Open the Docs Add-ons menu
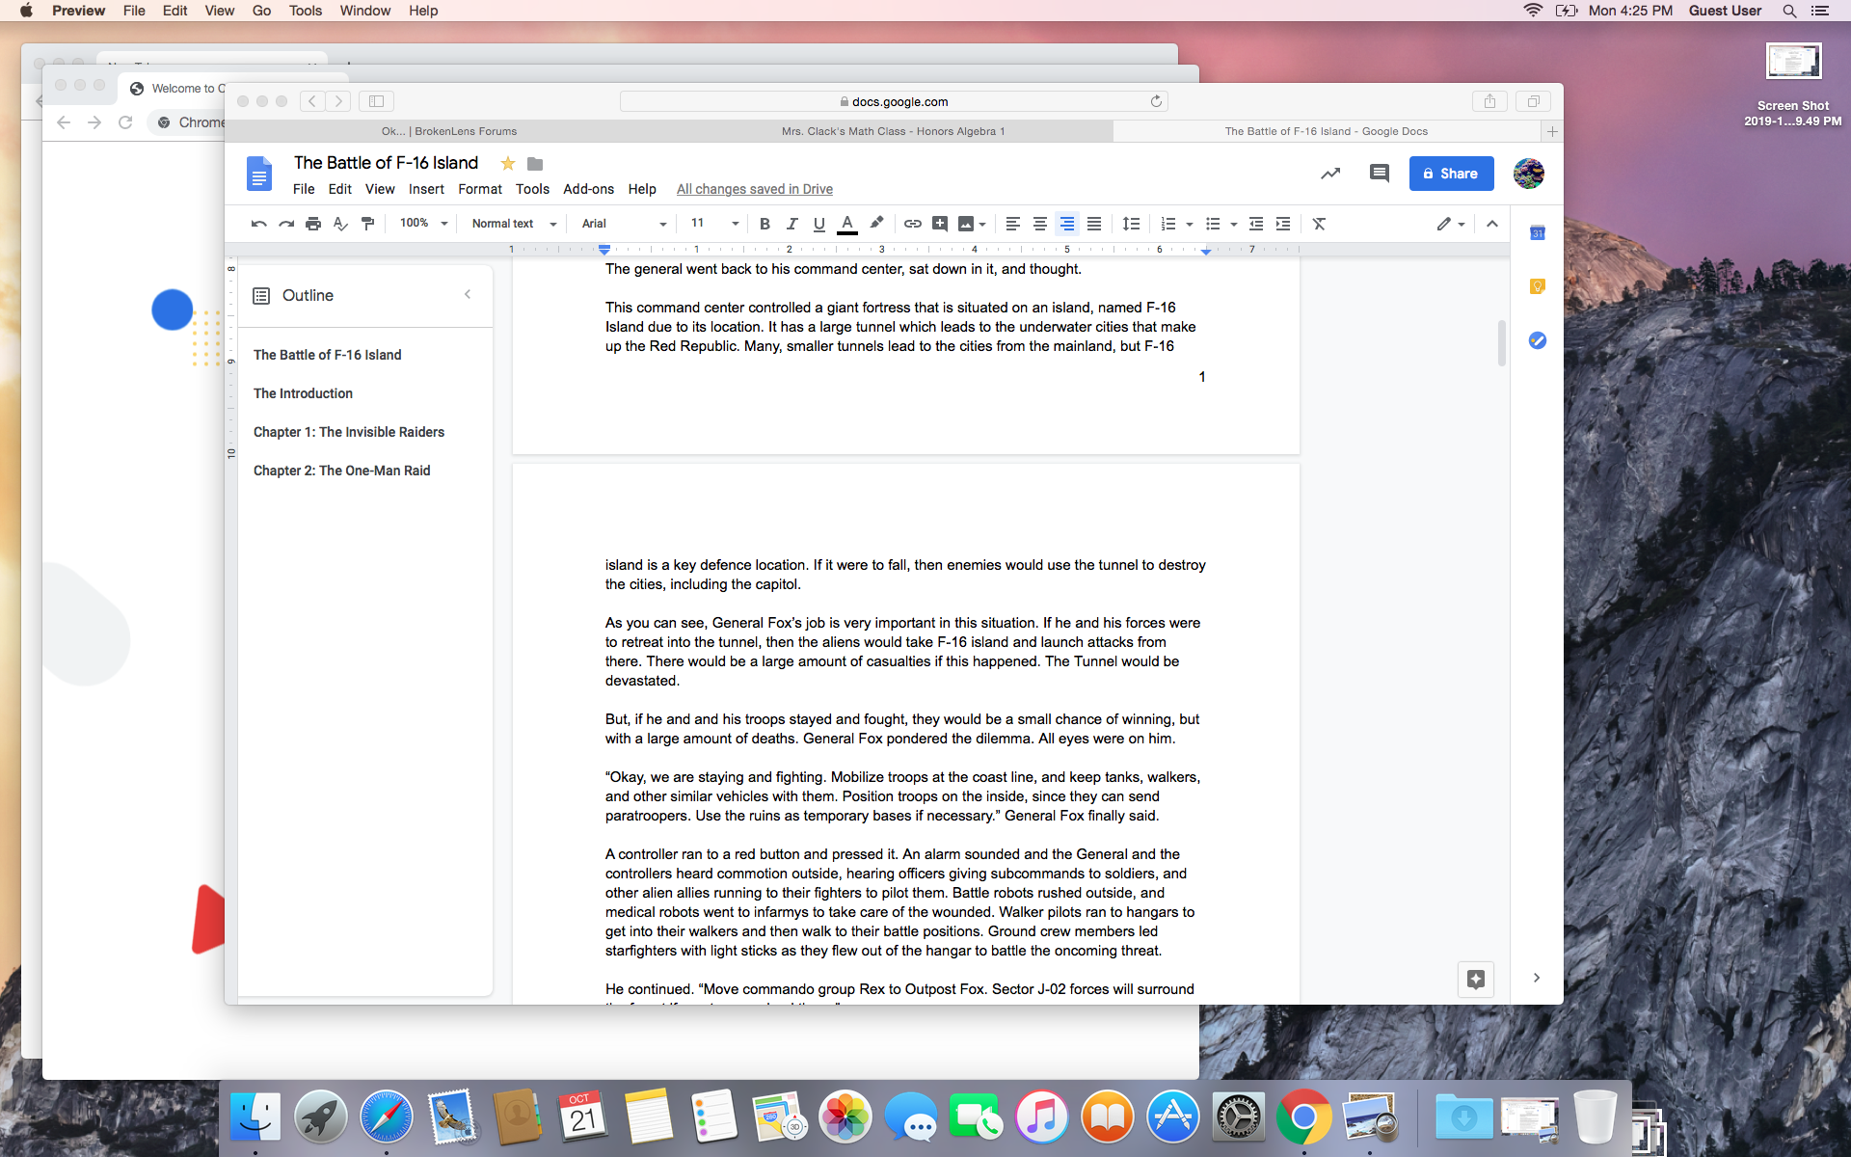 pos(588,189)
